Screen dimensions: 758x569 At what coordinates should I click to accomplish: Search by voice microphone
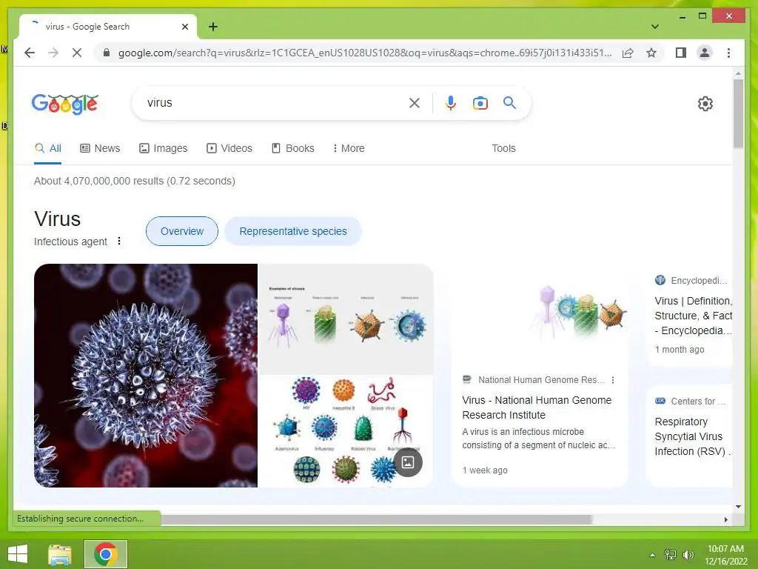[x=451, y=102]
